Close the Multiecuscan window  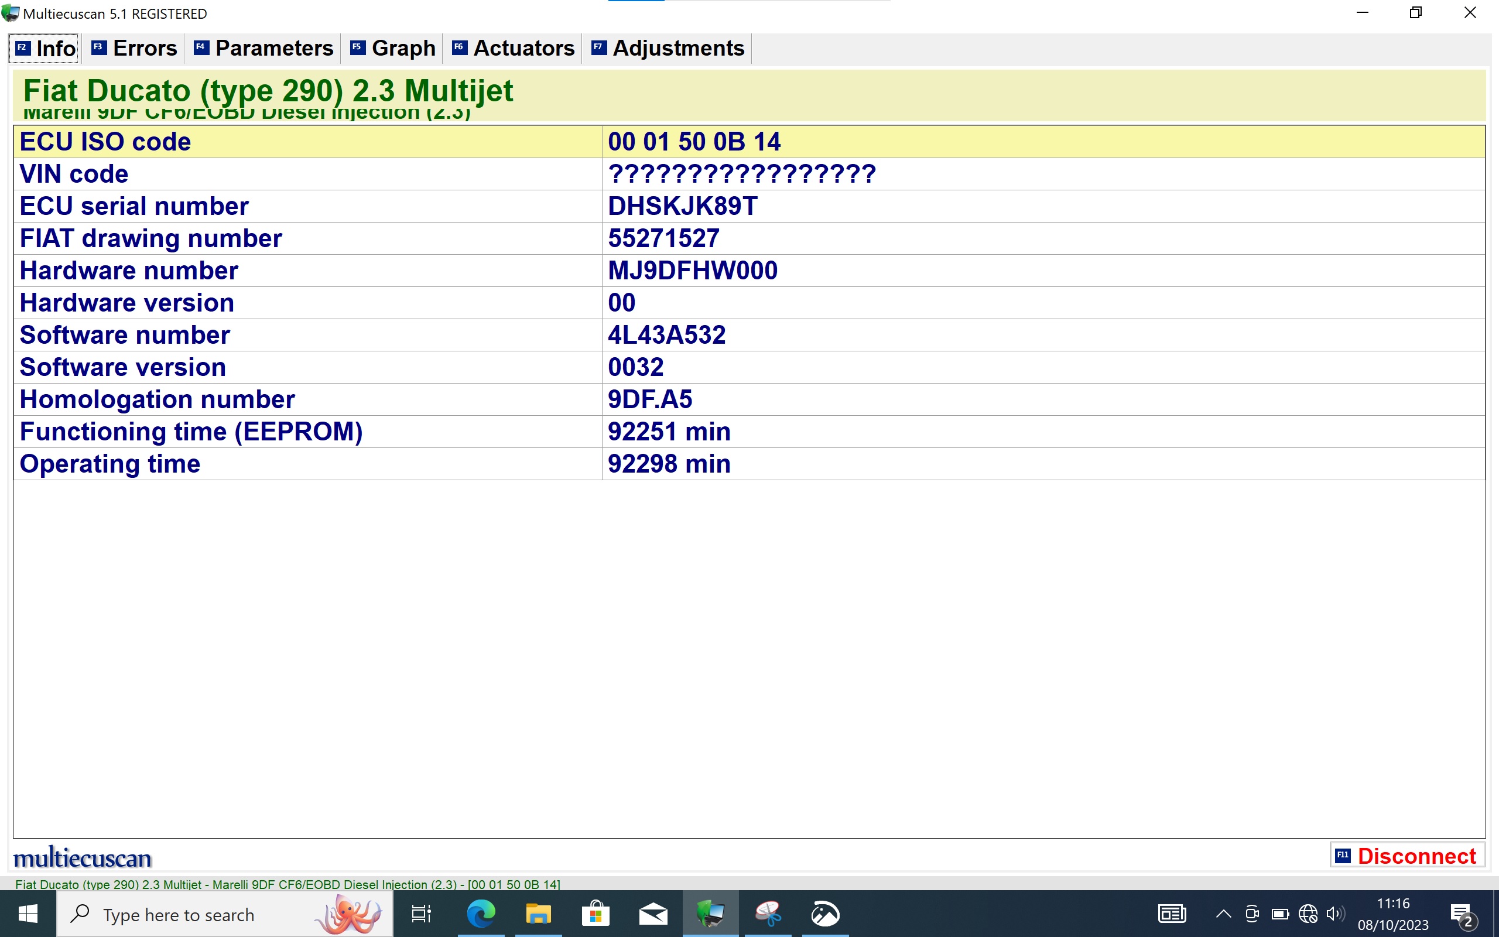pyautogui.click(x=1470, y=12)
